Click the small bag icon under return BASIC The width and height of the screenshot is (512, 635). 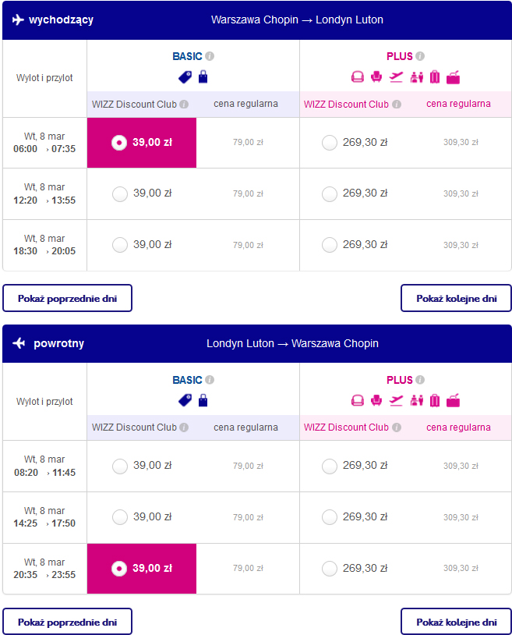tap(203, 401)
